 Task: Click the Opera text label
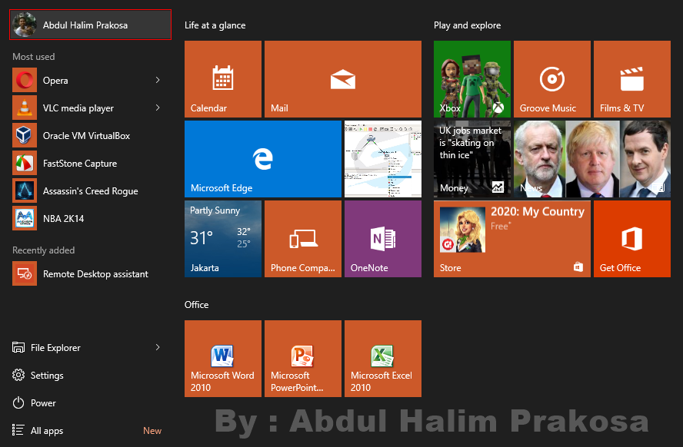(x=55, y=81)
